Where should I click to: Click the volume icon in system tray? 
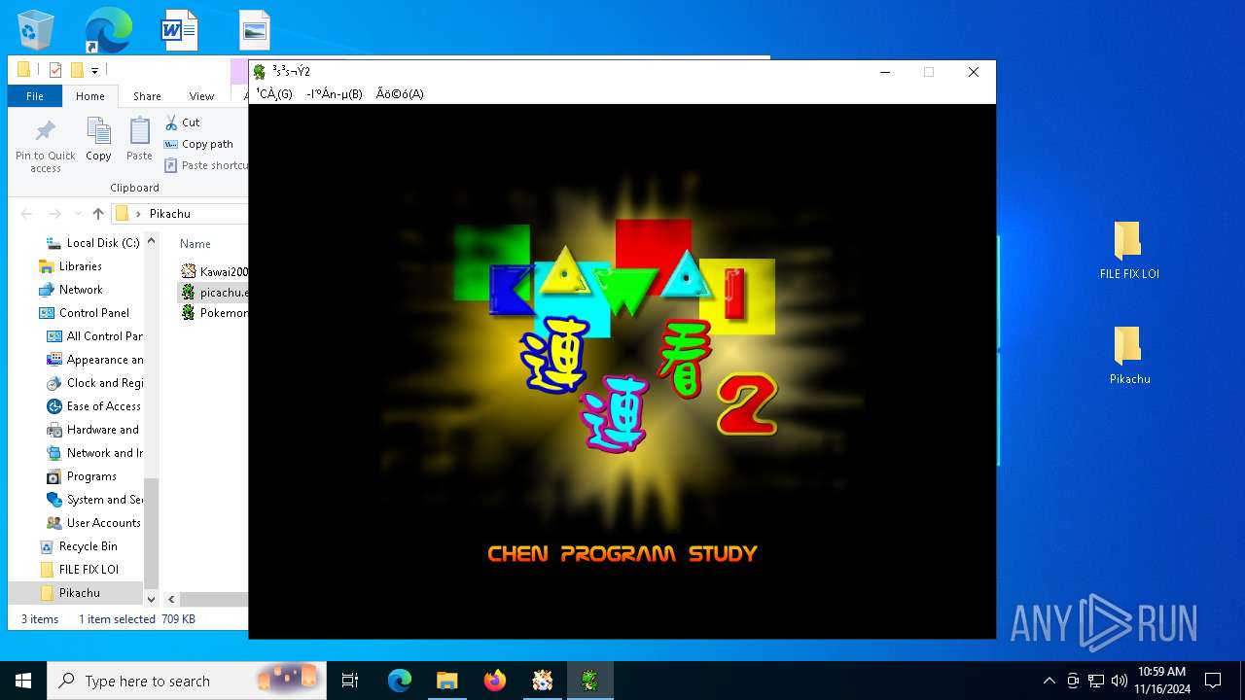[x=1120, y=681]
